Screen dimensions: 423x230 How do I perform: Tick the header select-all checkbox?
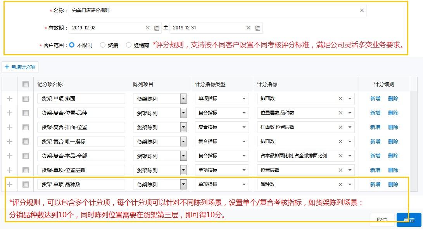pos(26,84)
